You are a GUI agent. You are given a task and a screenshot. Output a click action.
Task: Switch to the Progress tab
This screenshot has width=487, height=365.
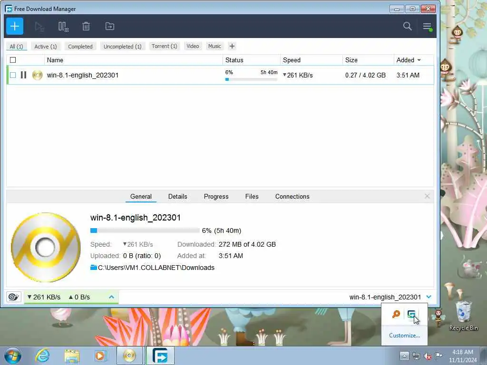pos(216,196)
